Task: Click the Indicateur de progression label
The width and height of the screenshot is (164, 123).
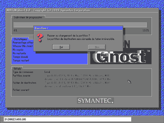Action: pos(28,17)
